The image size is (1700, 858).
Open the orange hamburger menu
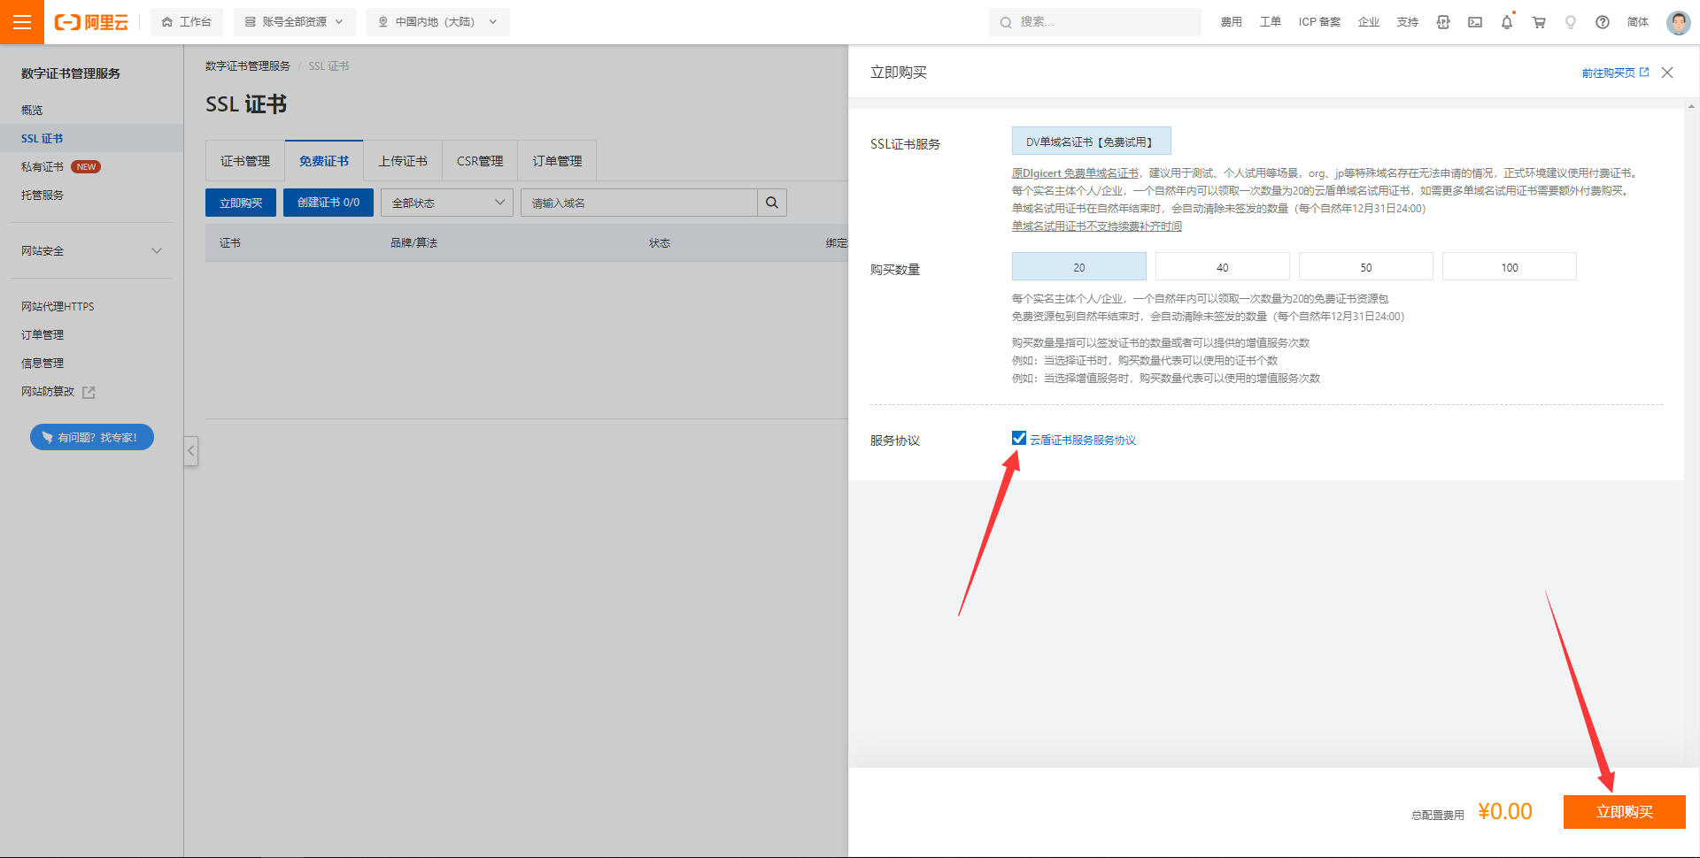point(22,22)
